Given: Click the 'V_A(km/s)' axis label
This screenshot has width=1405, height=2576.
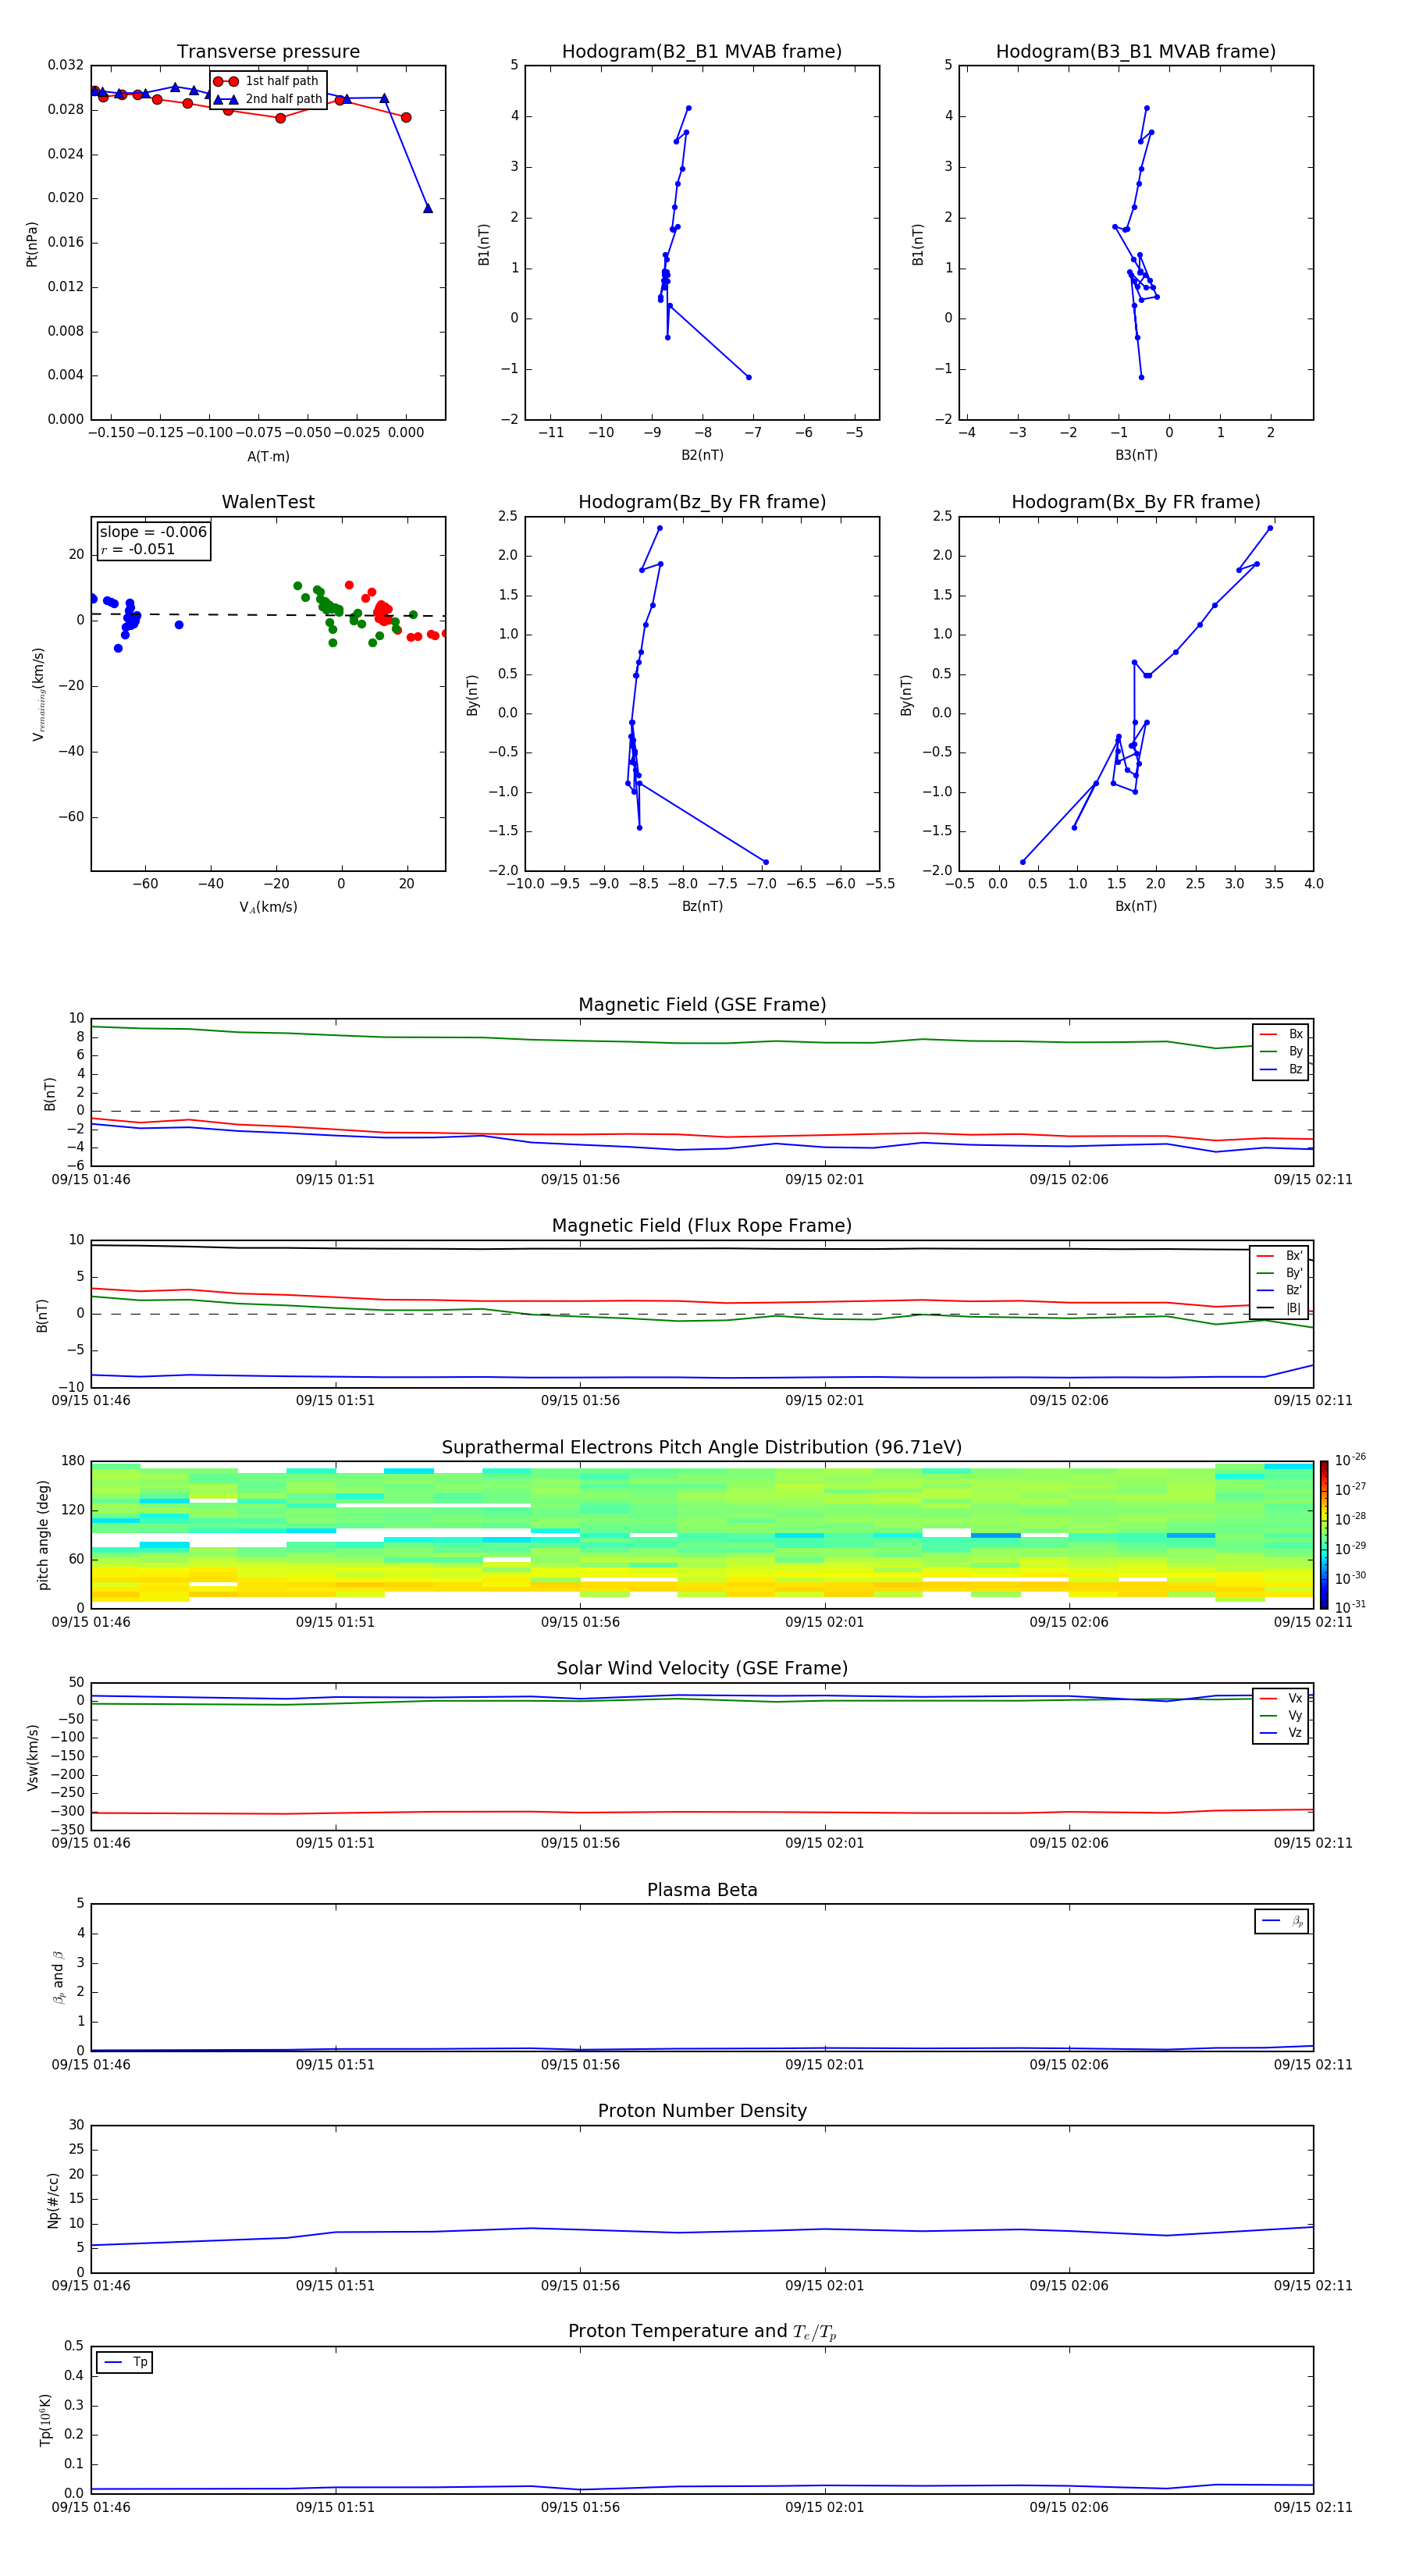Looking at the screenshot, I should coord(268,907).
